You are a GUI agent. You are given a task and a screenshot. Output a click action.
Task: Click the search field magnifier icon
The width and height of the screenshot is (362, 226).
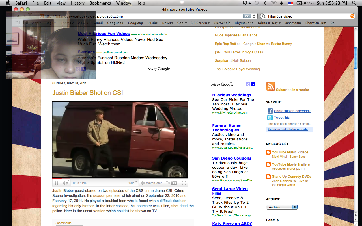point(264,16)
